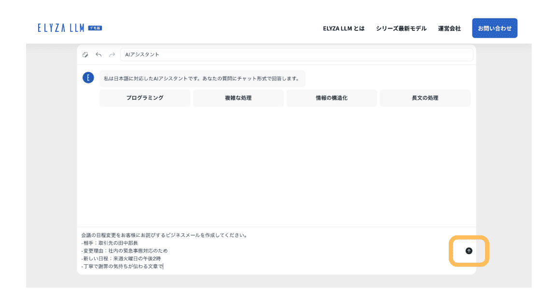Open the ELYZA LLM とは menu item
This screenshot has height=299, width=542.
click(x=343, y=28)
